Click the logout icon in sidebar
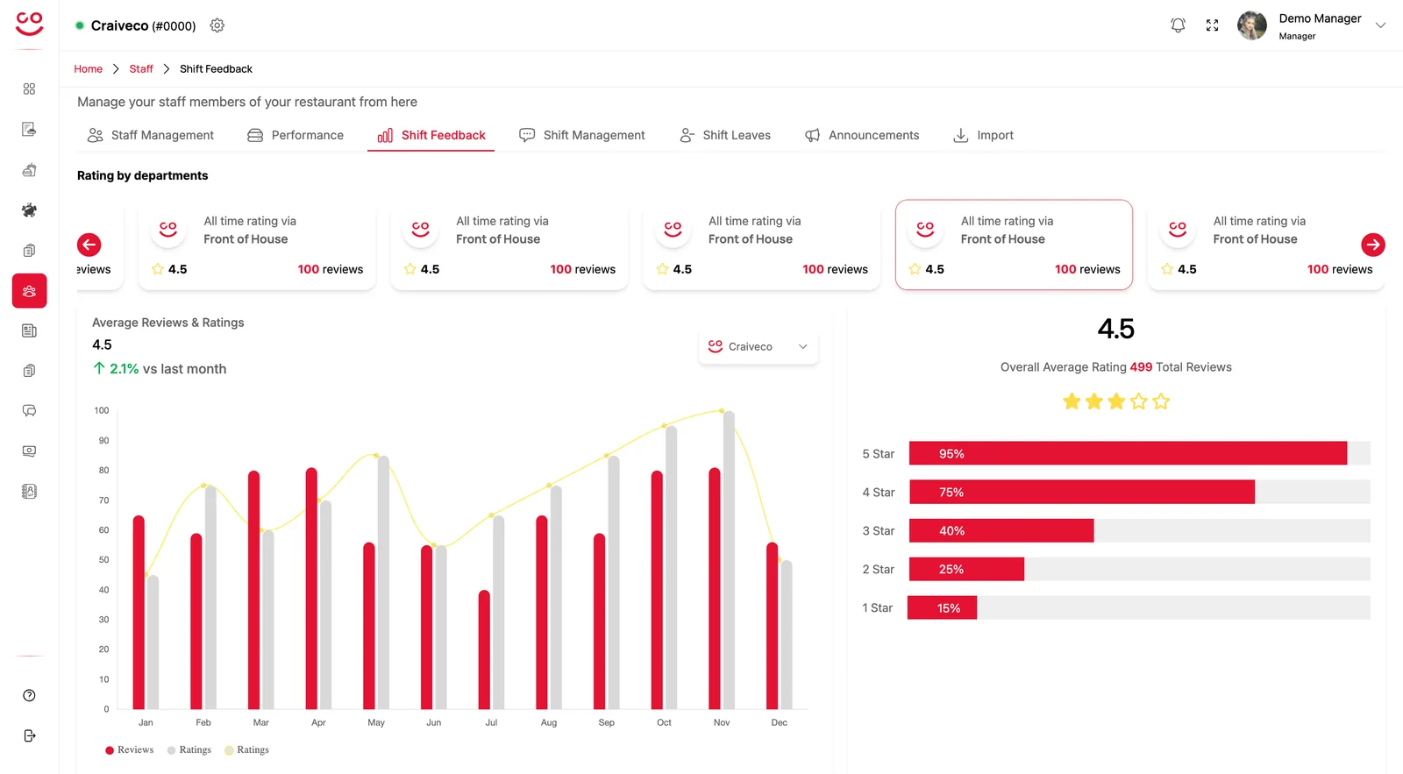The image size is (1403, 774). coord(29,736)
